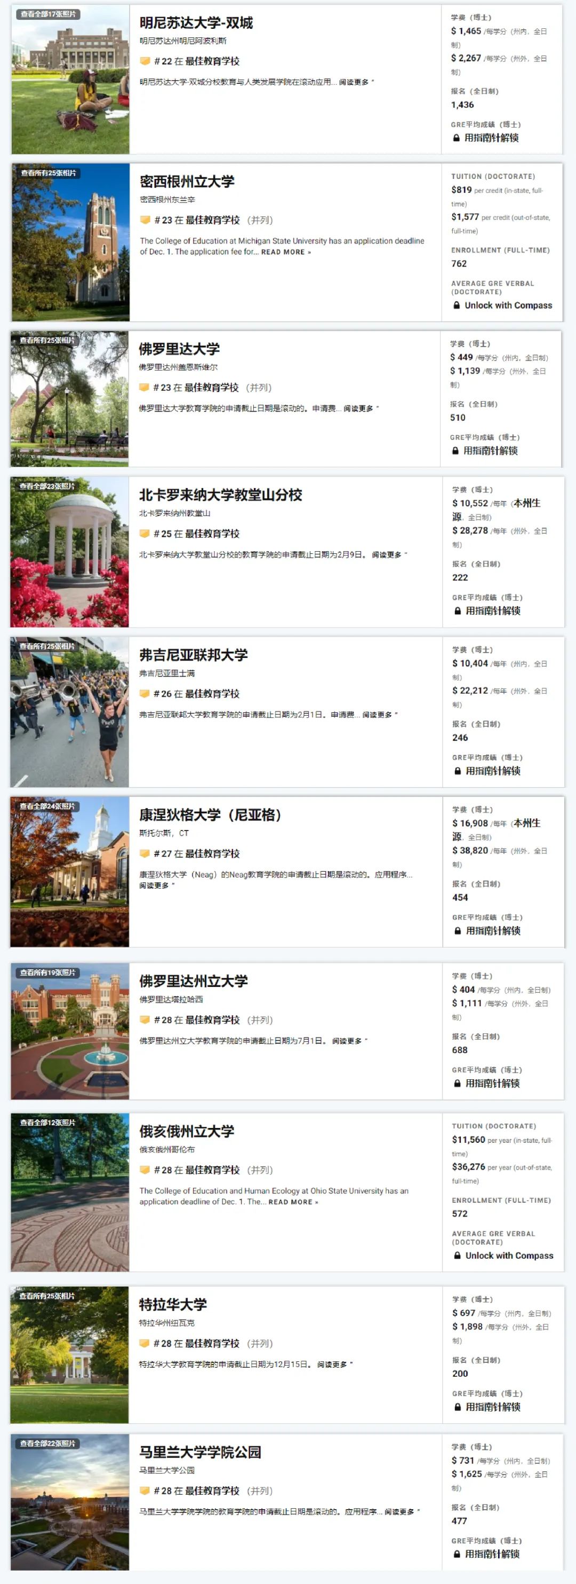Click 阅读更多 in 康涅狄格大学 description
Viewport: 576px width, 1584px height.
[157, 885]
